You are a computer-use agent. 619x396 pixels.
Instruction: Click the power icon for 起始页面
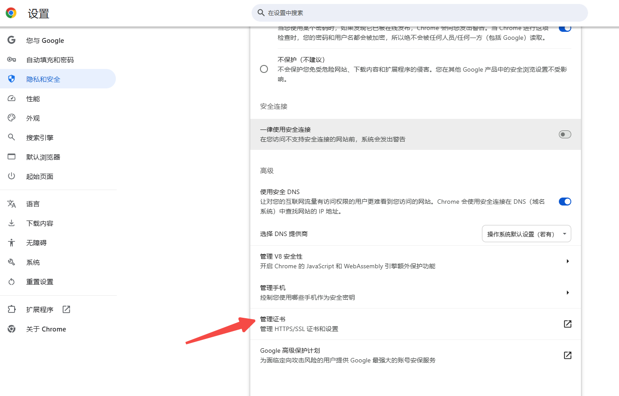11,176
